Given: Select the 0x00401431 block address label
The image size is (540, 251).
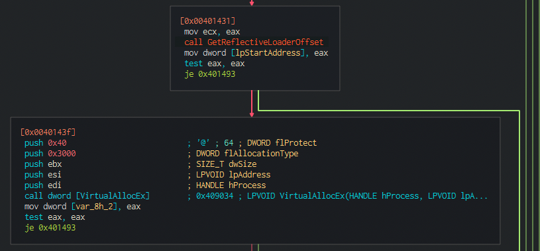Looking at the screenshot, I should point(207,21).
